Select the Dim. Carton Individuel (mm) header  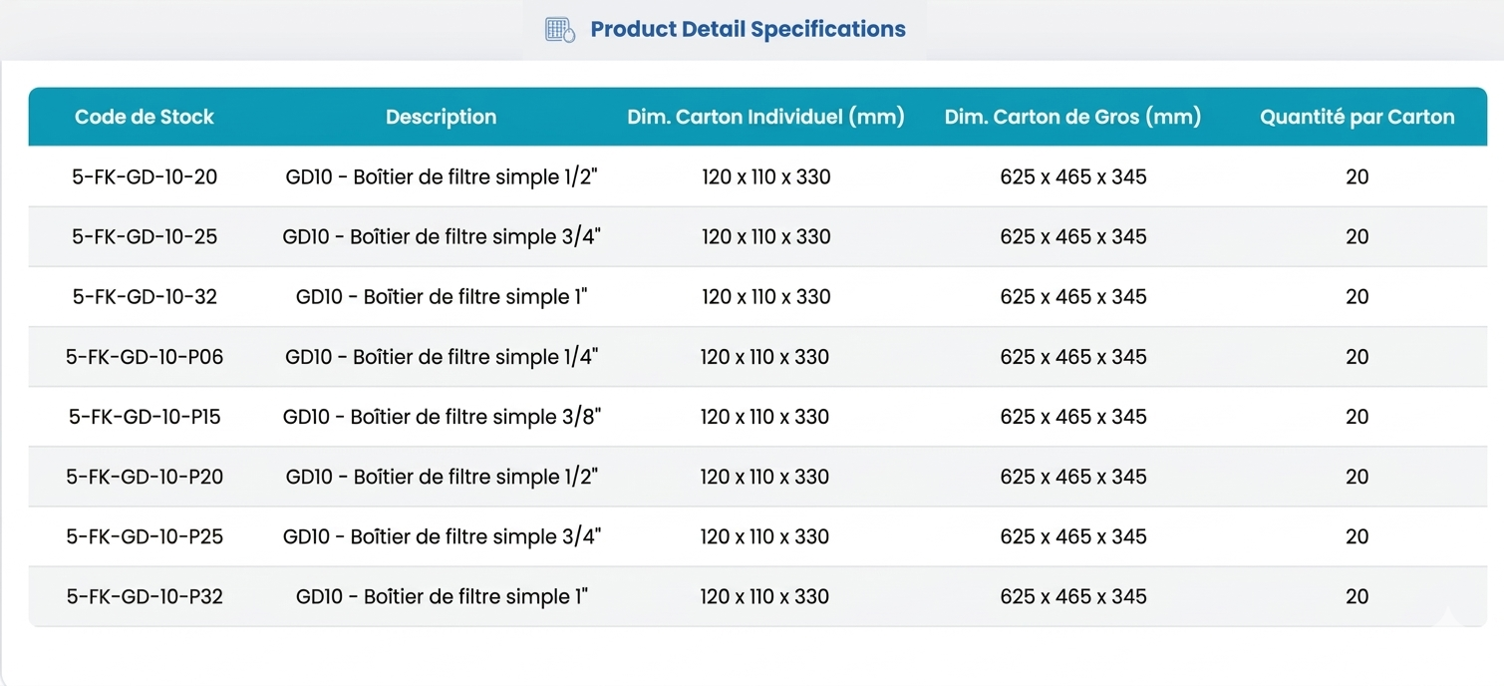(x=765, y=117)
